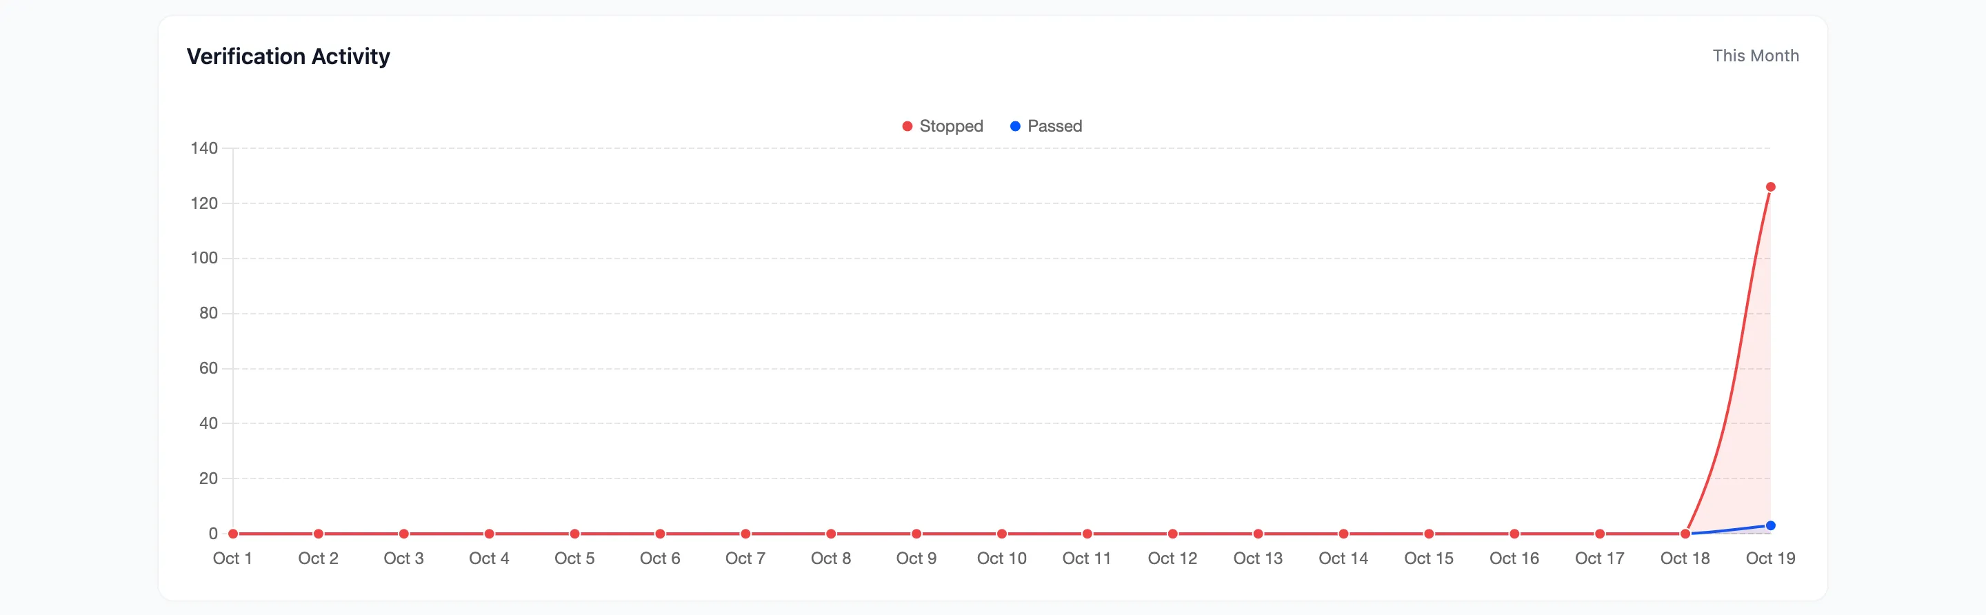The width and height of the screenshot is (1986, 615).
Task: Toggle the Passed series in the legend
Action: [1046, 126]
